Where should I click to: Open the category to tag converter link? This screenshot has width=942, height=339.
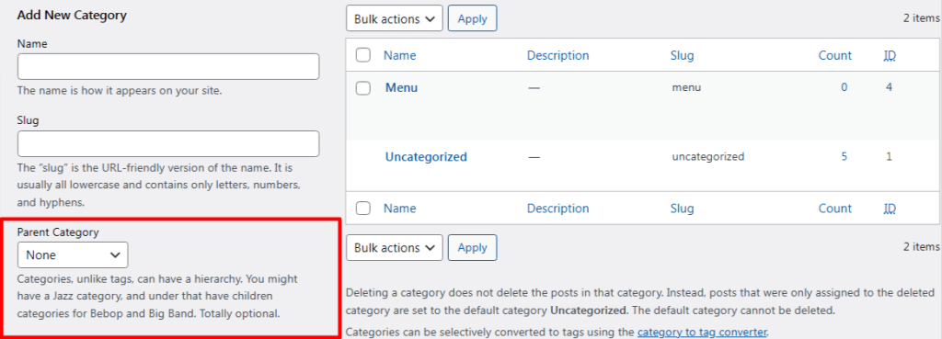point(702,332)
